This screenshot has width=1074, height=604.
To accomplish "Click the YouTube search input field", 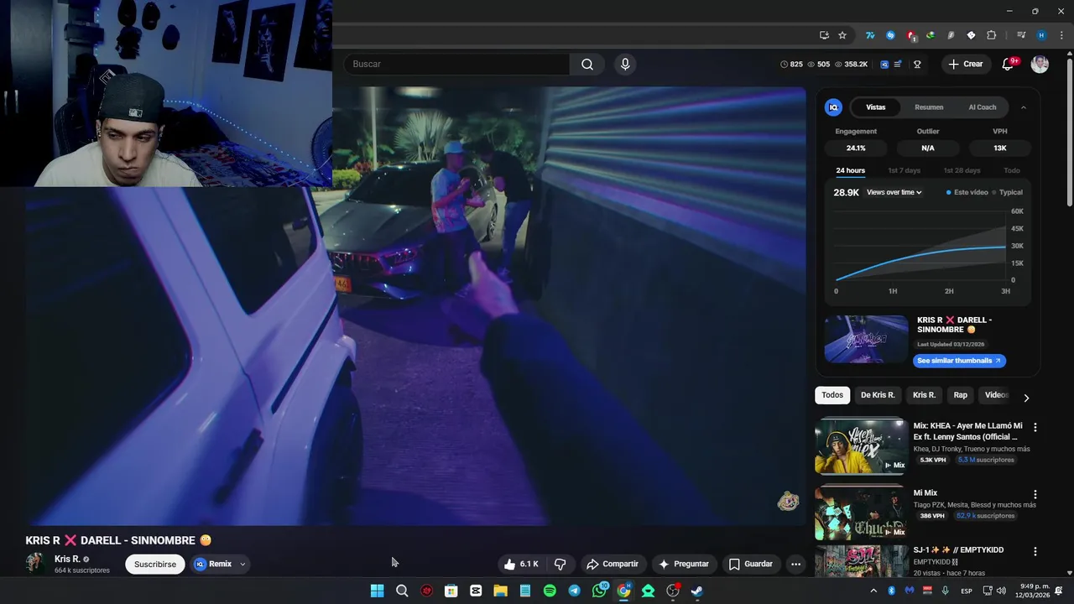I will [456, 64].
